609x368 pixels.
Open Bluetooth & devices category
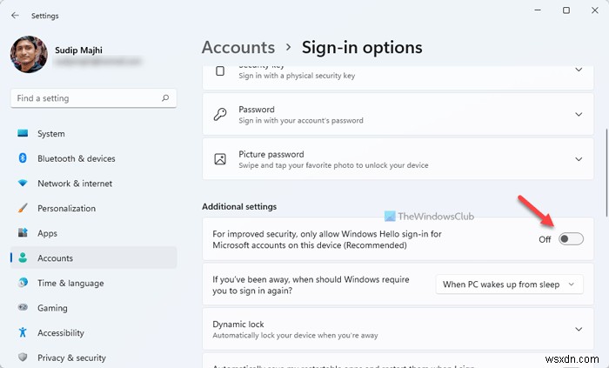pos(94,158)
